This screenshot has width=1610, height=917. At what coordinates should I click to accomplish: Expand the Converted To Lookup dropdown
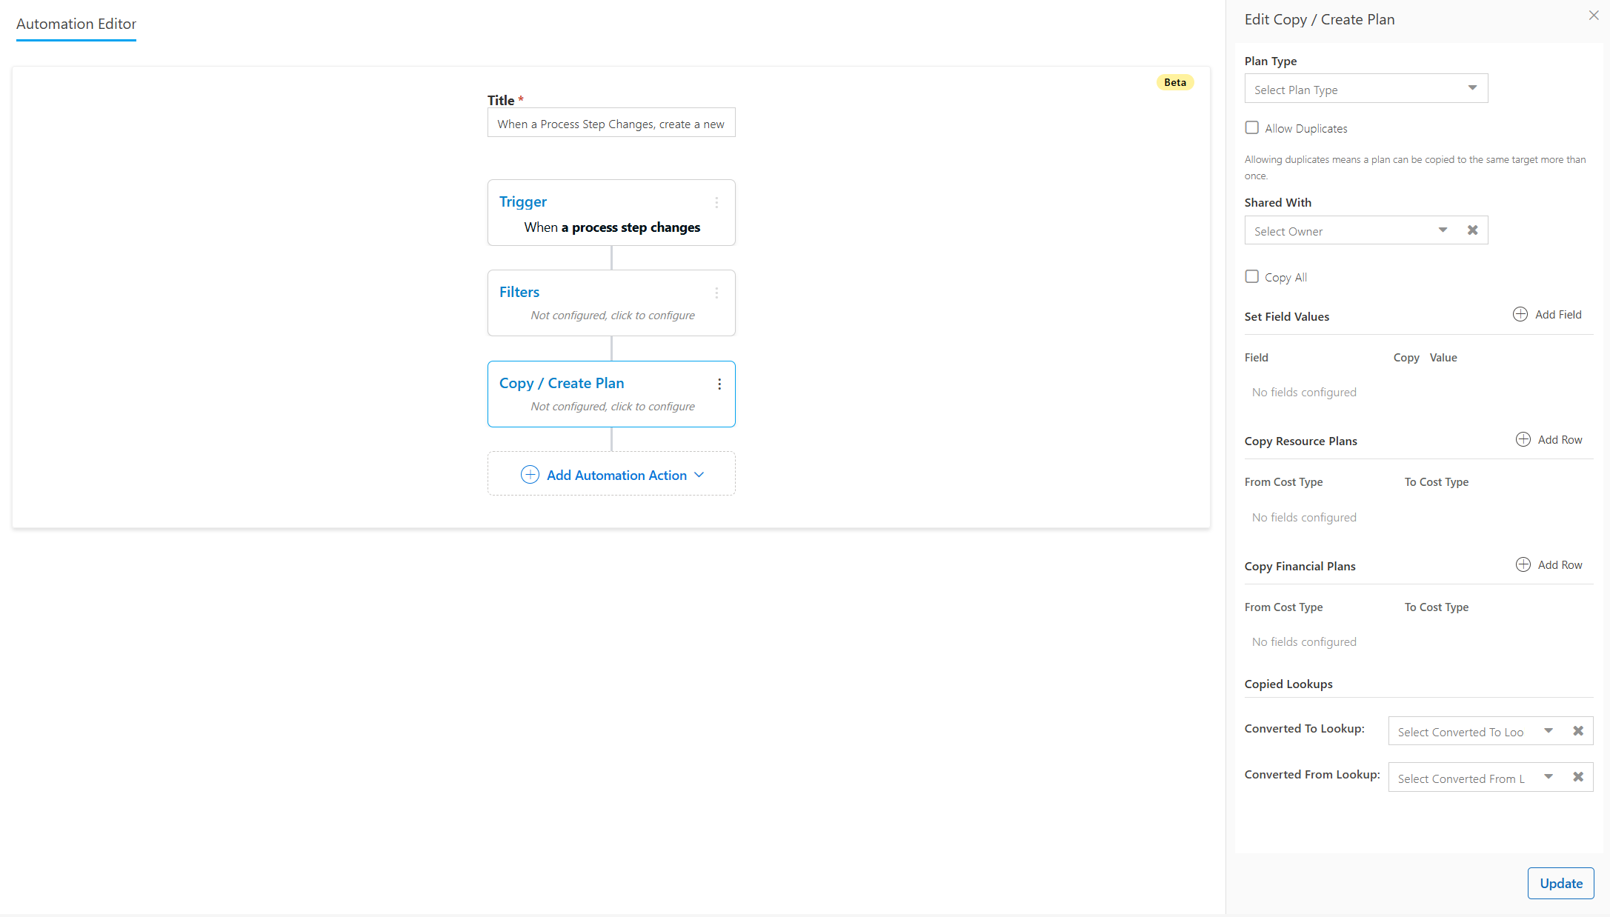coord(1549,731)
